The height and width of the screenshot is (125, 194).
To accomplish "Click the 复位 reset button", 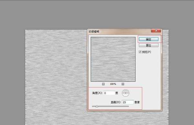I will coord(149,45).
